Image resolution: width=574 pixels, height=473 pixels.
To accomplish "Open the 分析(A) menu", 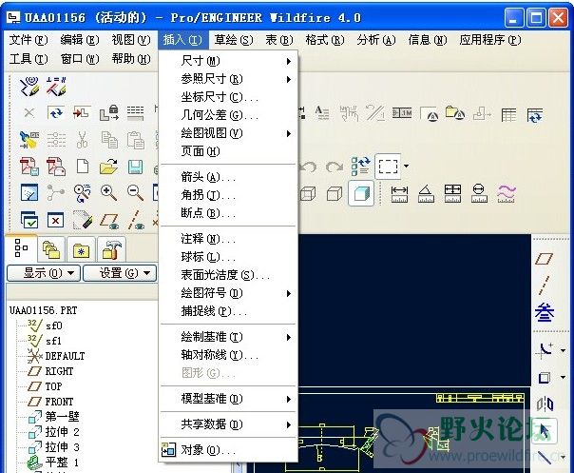I will tap(376, 40).
